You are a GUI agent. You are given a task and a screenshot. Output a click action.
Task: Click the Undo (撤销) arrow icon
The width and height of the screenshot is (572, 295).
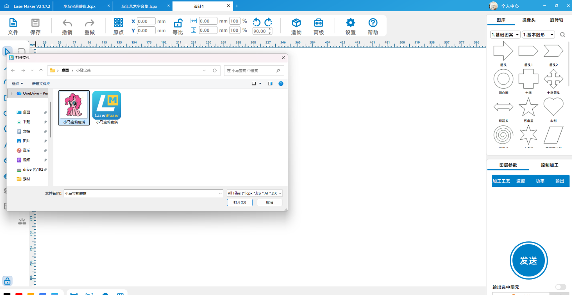tap(67, 23)
